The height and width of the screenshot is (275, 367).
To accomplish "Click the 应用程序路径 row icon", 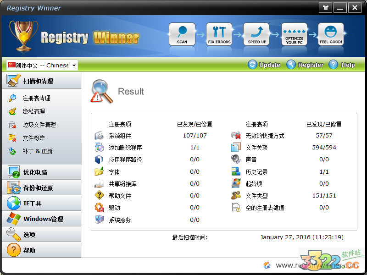I will (x=99, y=159).
